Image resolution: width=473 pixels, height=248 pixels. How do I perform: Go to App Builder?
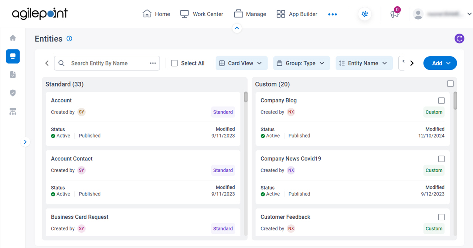(x=297, y=14)
